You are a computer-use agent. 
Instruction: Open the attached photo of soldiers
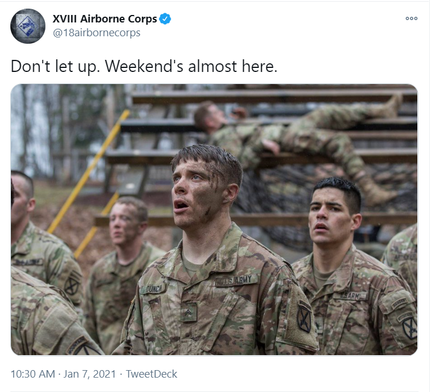coord(214,219)
